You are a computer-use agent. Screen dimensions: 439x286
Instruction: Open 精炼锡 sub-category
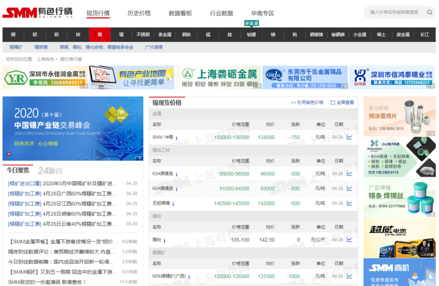click(x=41, y=47)
